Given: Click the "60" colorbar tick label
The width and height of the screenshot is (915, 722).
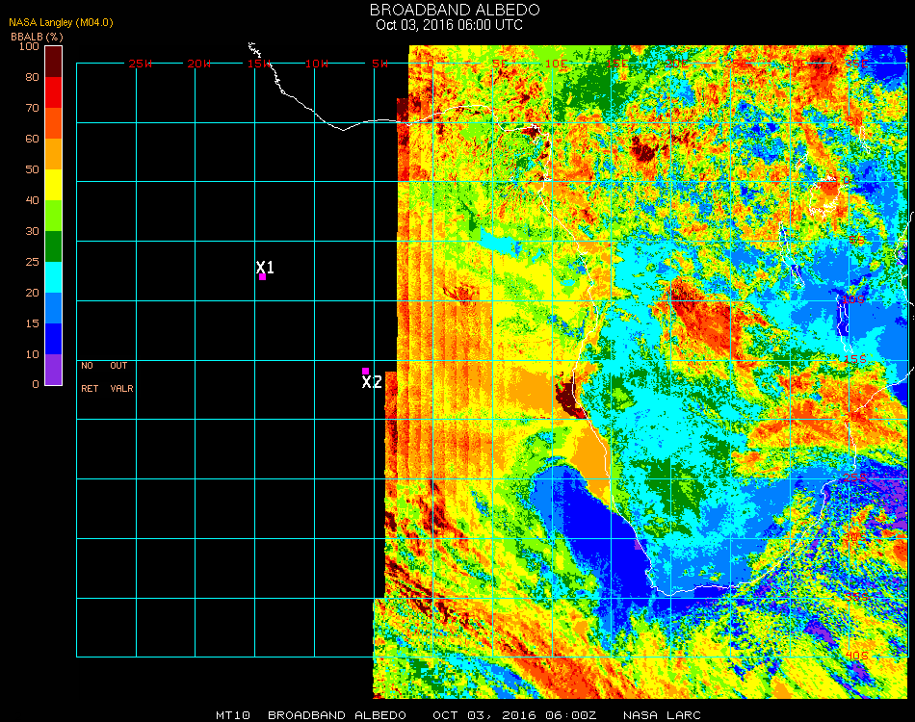Looking at the screenshot, I should point(32,139).
